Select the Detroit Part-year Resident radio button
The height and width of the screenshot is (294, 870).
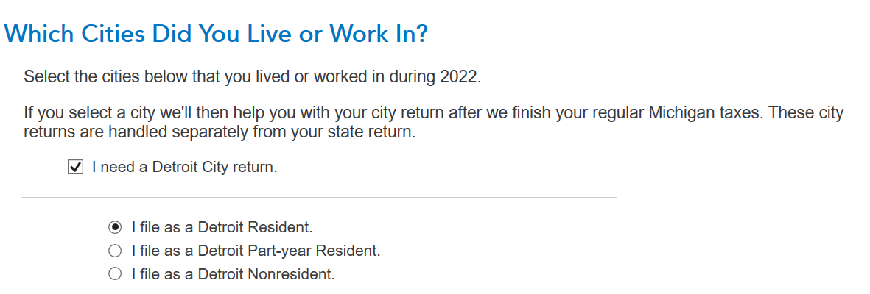[115, 251]
